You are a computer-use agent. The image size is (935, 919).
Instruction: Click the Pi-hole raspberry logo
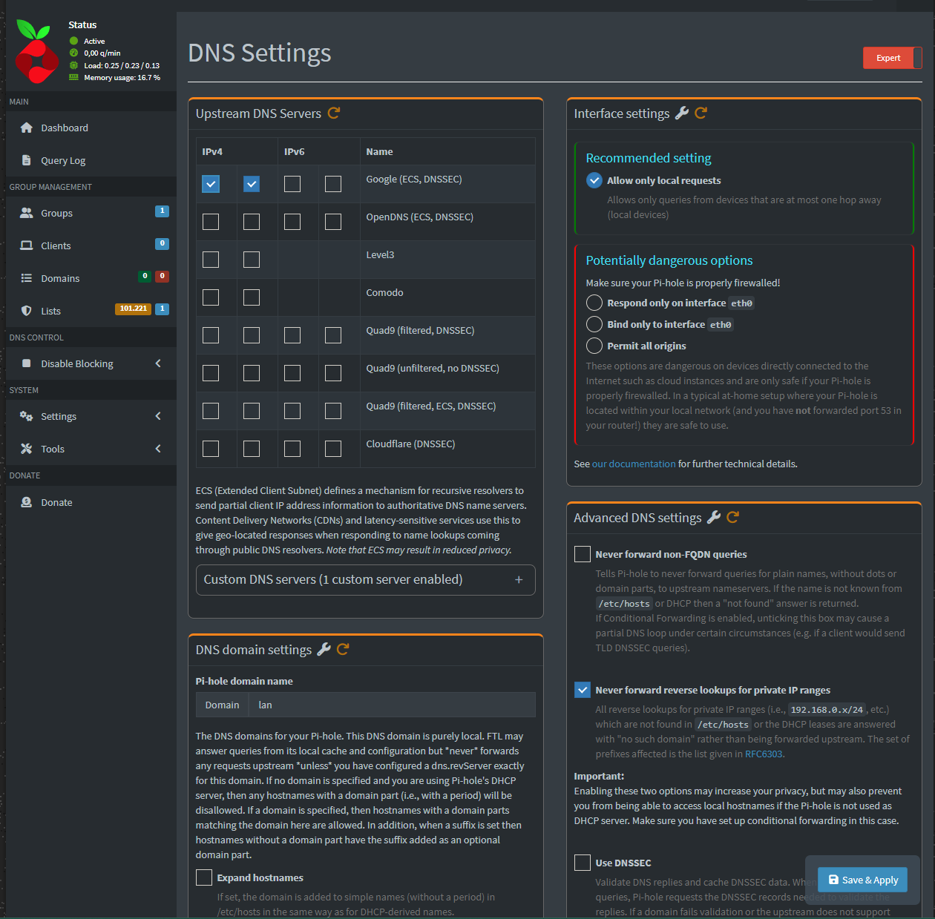click(37, 51)
